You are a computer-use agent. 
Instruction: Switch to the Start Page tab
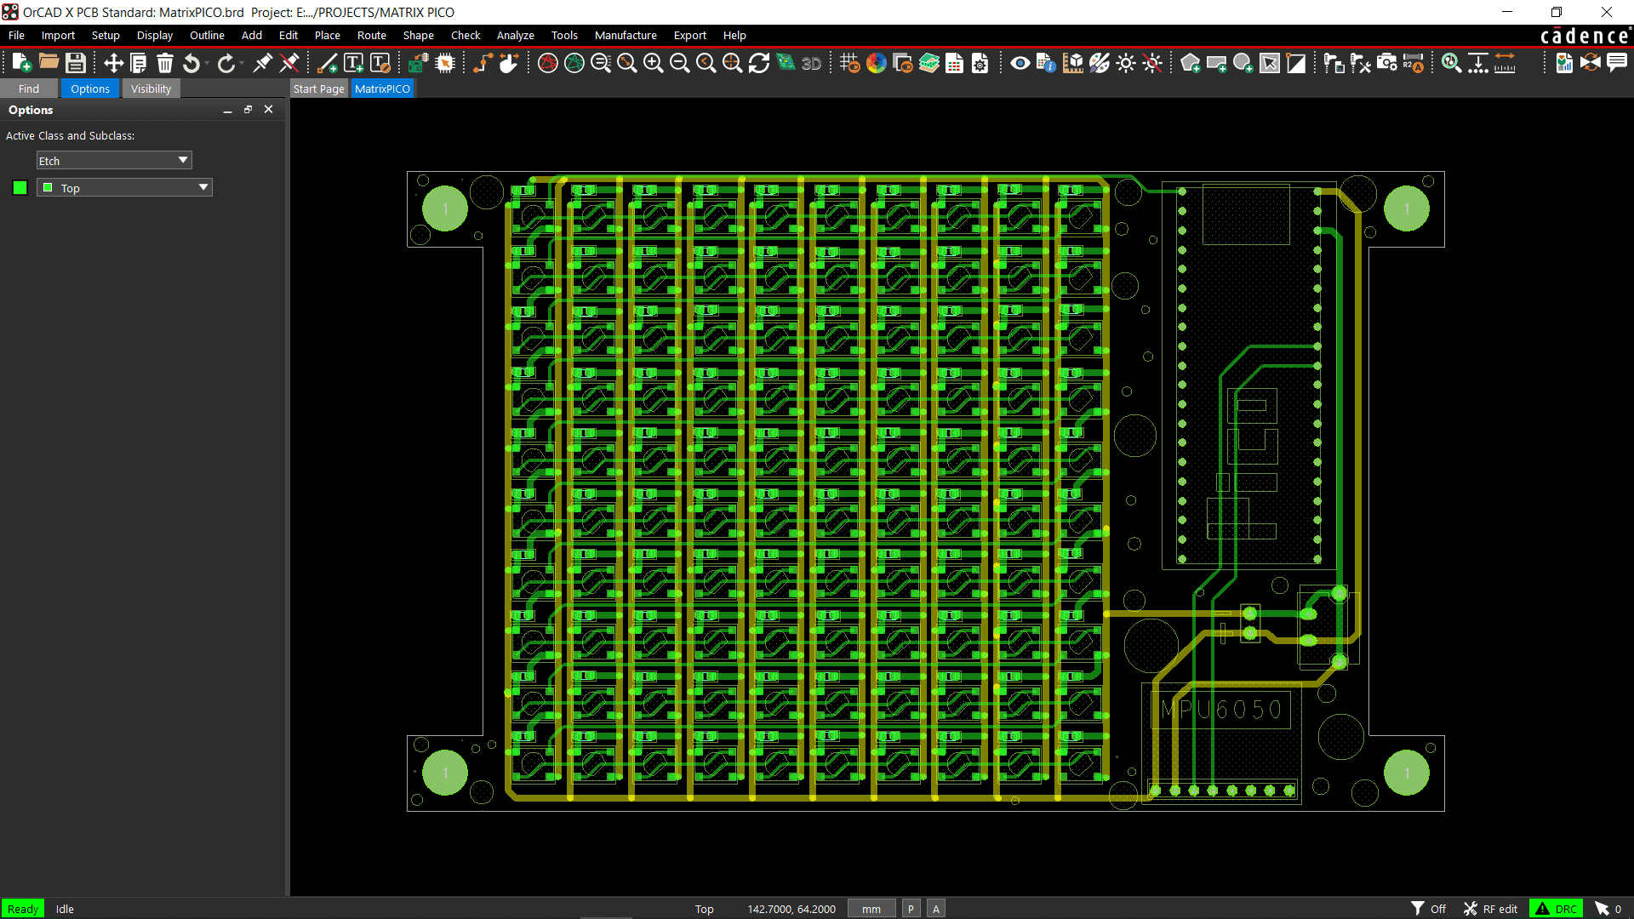click(318, 88)
